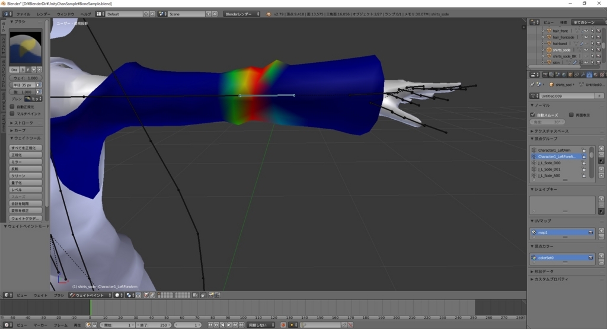Unlink the brush with X icon

click(39, 70)
